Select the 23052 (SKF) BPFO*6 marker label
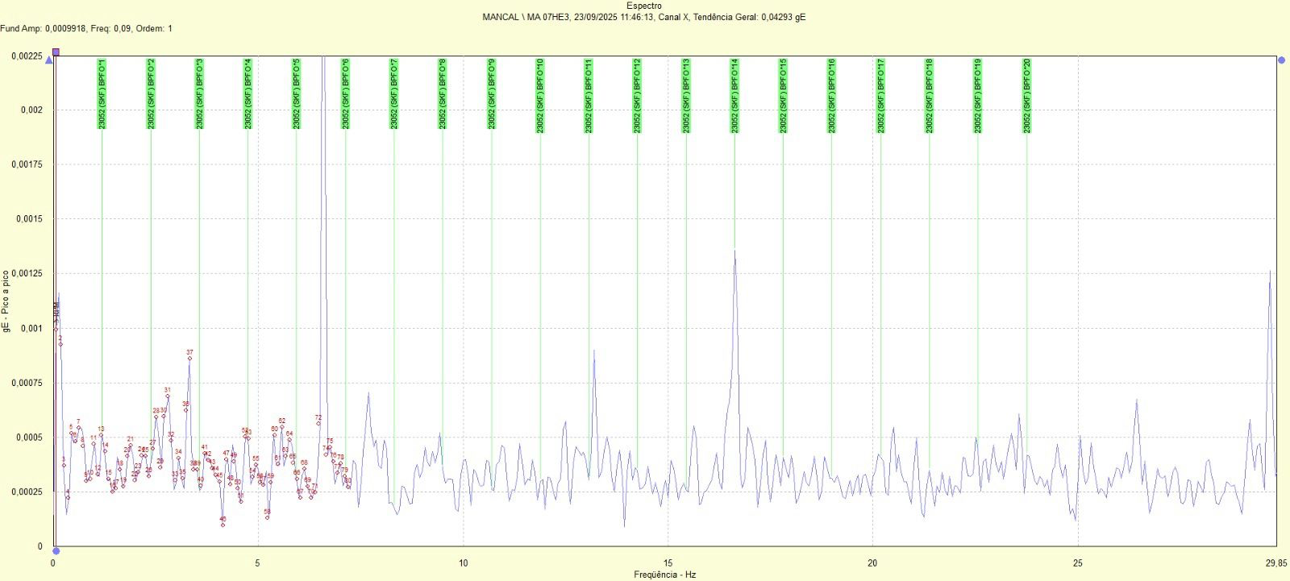Screen dimensions: 1290x581 pos(345,93)
